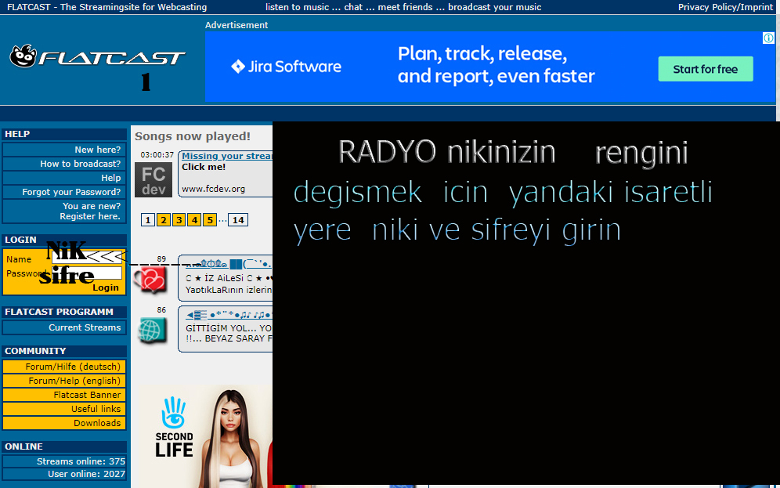The width and height of the screenshot is (780, 488).
Task: Open the Privacy Policy/Imprint link
Action: (x=725, y=7)
